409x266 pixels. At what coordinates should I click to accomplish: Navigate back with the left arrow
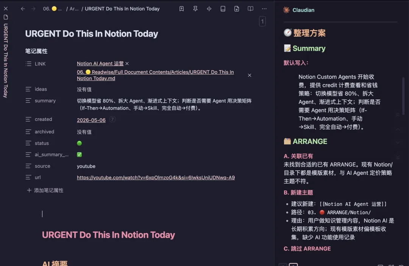tap(23, 9)
